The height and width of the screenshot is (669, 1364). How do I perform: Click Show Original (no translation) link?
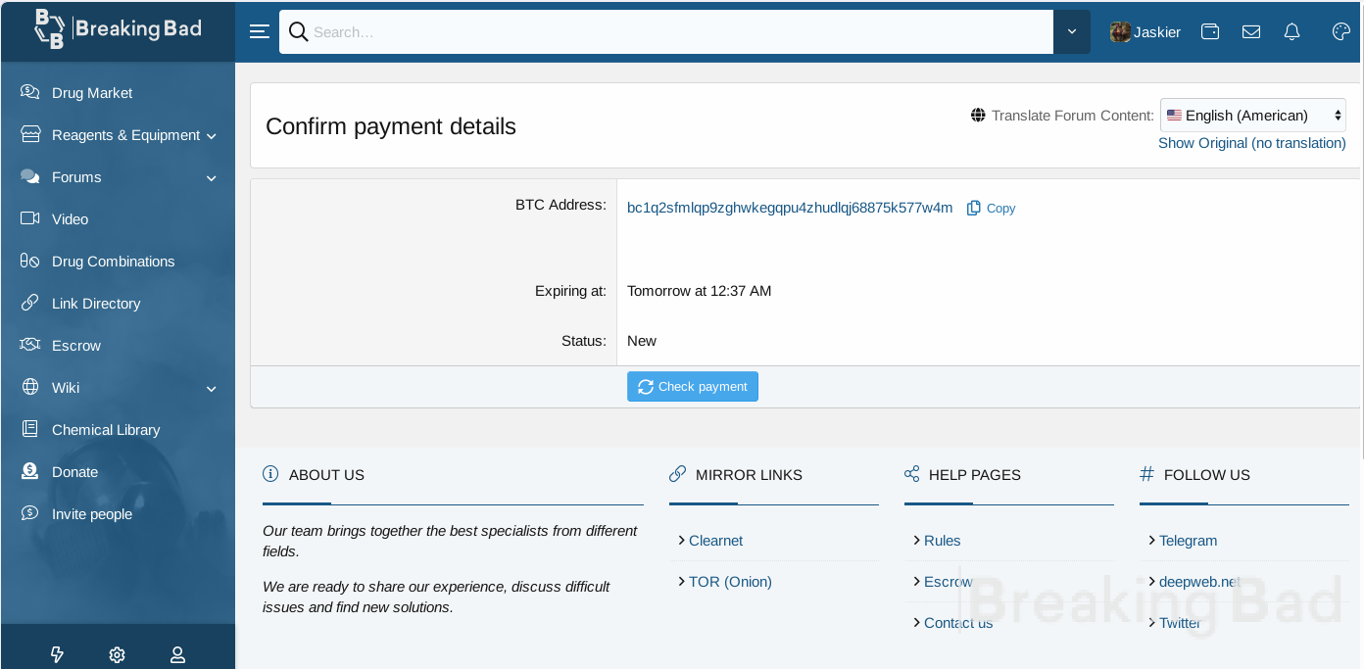(x=1252, y=143)
